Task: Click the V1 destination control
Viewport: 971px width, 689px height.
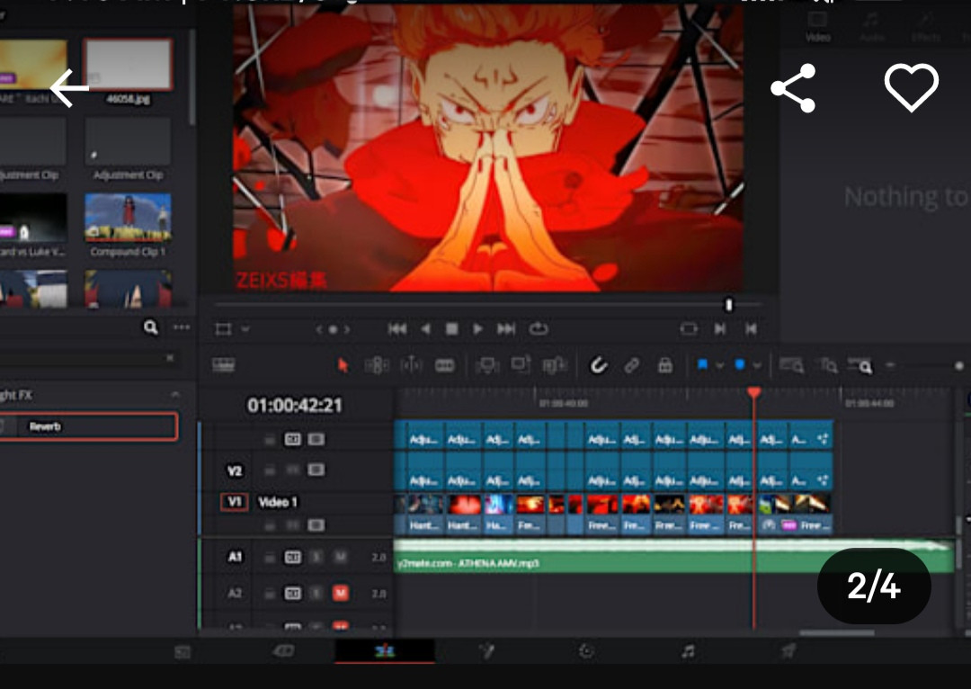Action: (x=234, y=502)
